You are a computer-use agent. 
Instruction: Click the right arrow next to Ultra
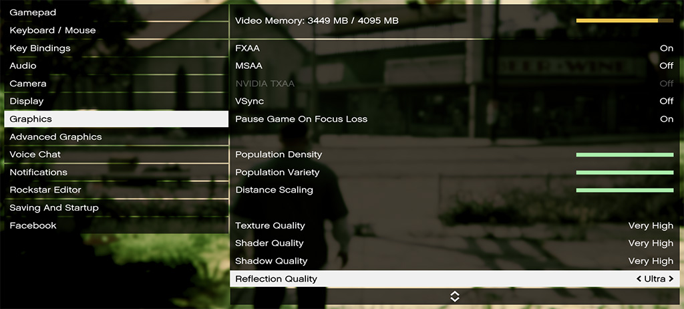[671, 279]
